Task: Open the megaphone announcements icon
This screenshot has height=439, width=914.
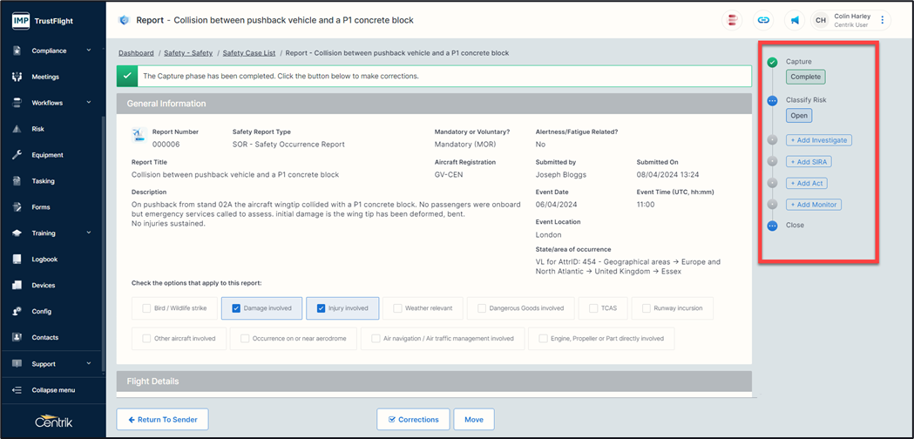Action: coord(795,20)
